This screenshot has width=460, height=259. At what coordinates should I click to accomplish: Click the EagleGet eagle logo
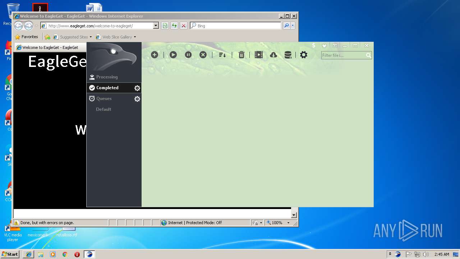114,57
